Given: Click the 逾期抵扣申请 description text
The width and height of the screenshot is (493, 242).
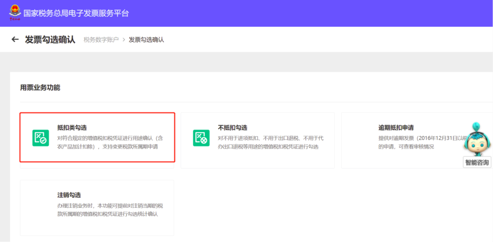Looking at the screenshot, I should coord(418,142).
